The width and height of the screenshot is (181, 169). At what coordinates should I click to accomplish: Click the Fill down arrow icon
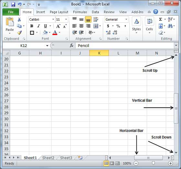click(161, 26)
